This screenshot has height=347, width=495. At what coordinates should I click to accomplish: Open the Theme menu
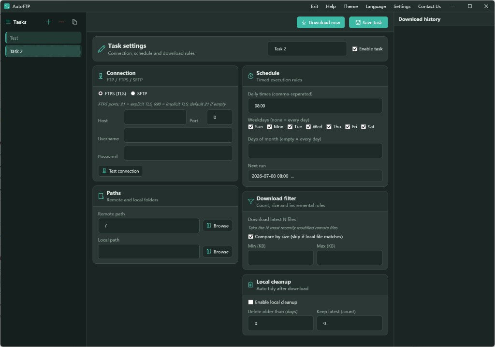[x=351, y=6]
